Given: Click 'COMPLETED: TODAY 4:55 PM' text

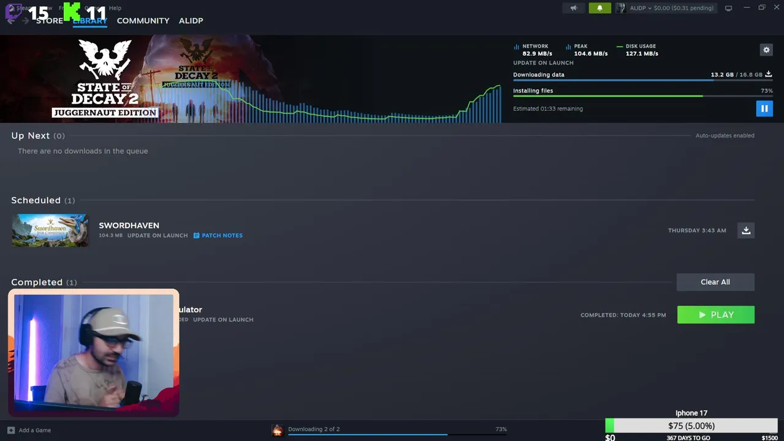Looking at the screenshot, I should 623,315.
